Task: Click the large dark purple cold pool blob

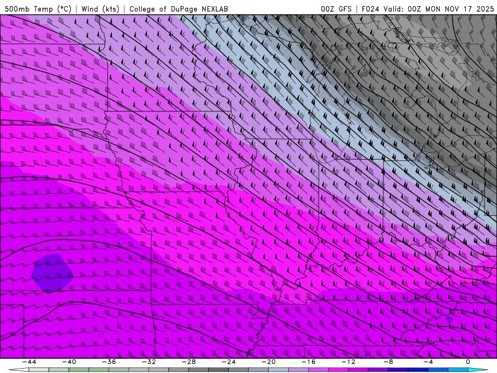Action: click(x=53, y=273)
